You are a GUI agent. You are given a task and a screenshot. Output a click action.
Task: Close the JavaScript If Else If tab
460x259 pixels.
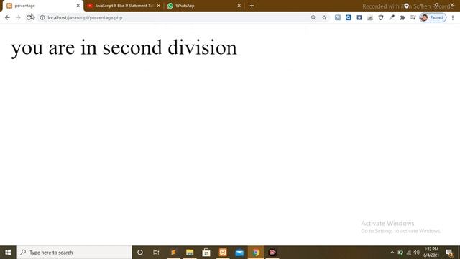pyautogui.click(x=158, y=6)
